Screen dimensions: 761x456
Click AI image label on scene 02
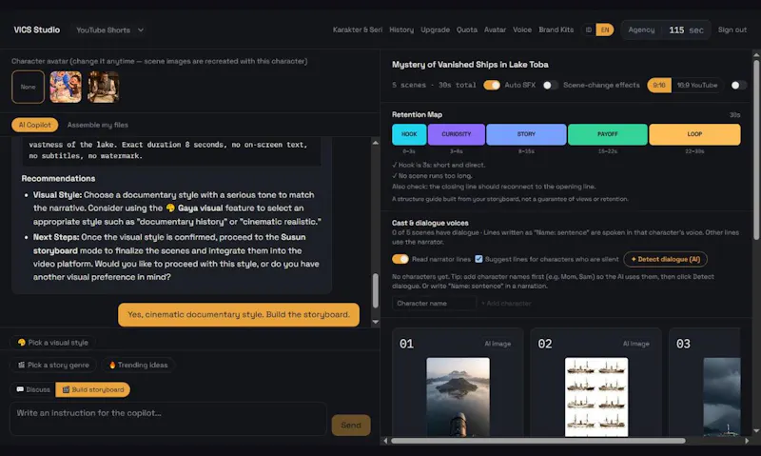click(x=635, y=344)
